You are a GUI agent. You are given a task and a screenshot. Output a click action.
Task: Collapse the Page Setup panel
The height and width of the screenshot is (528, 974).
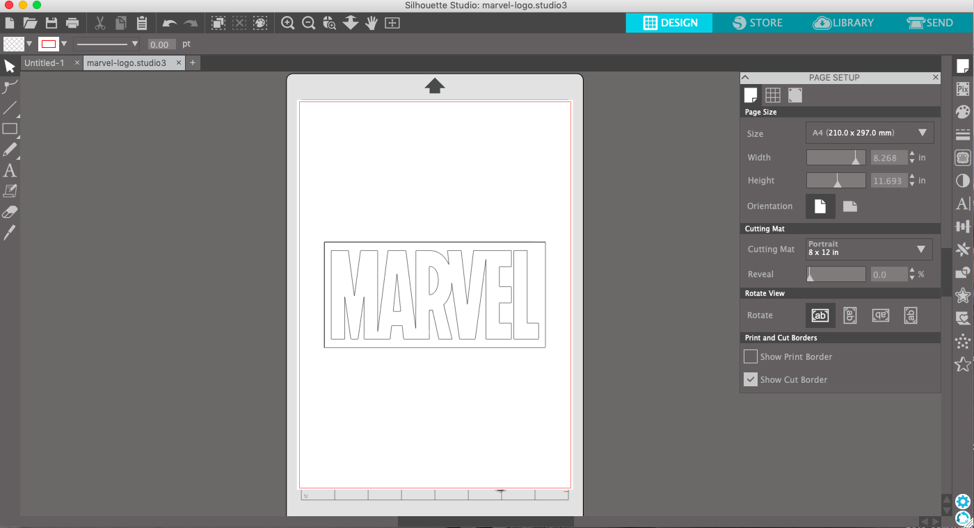click(745, 78)
